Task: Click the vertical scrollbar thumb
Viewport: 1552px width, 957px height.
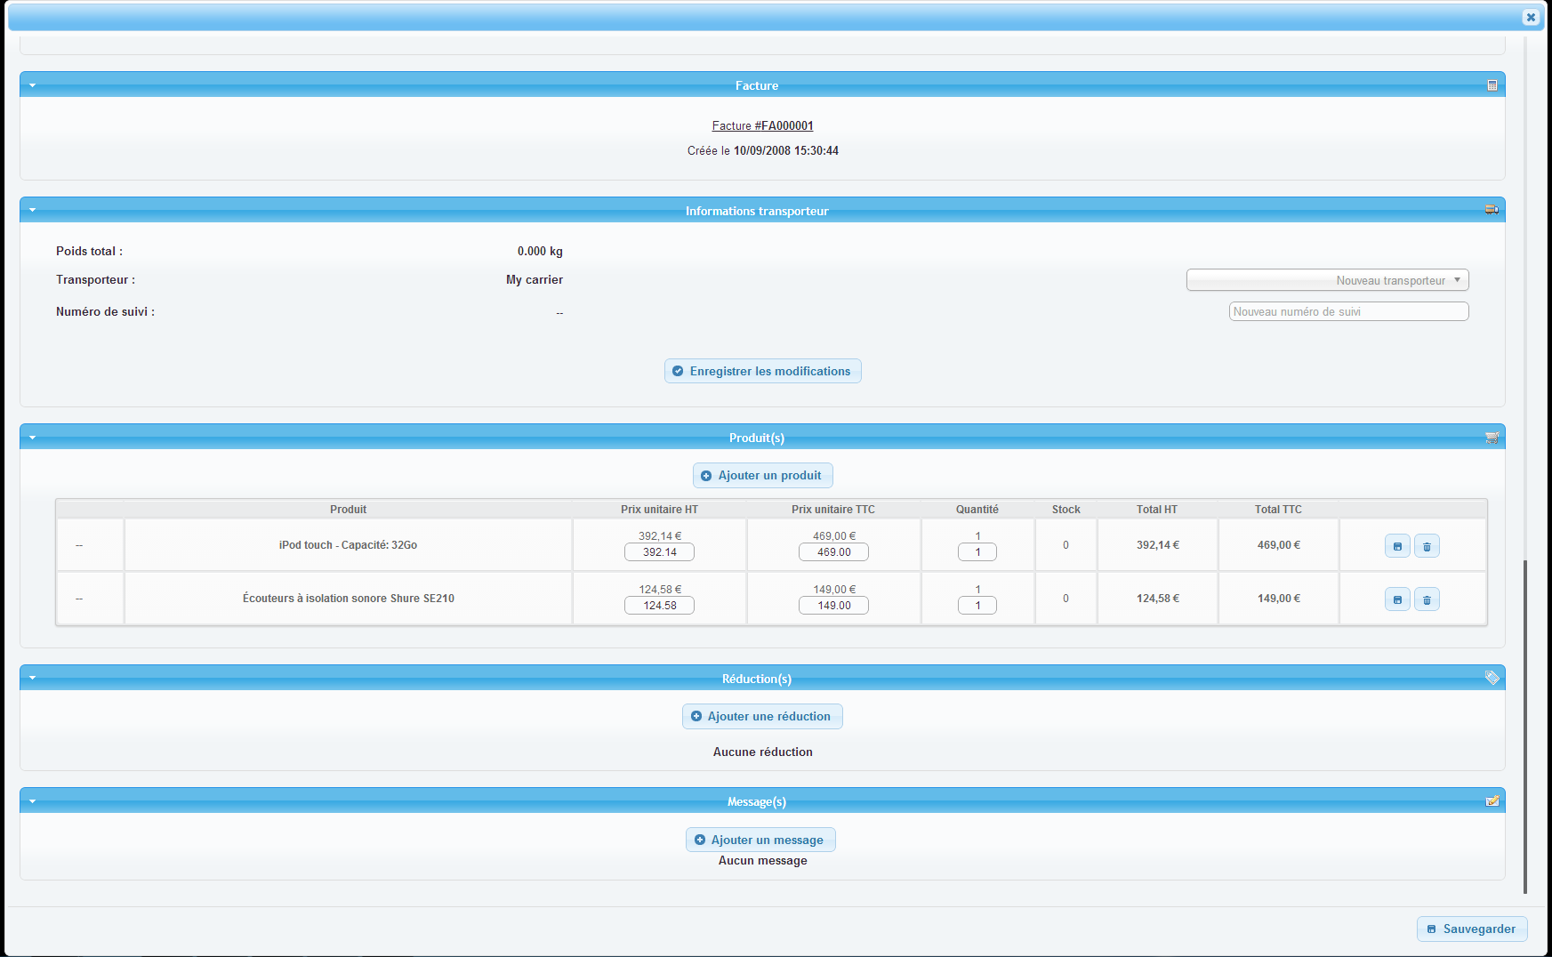Action: point(1525,726)
